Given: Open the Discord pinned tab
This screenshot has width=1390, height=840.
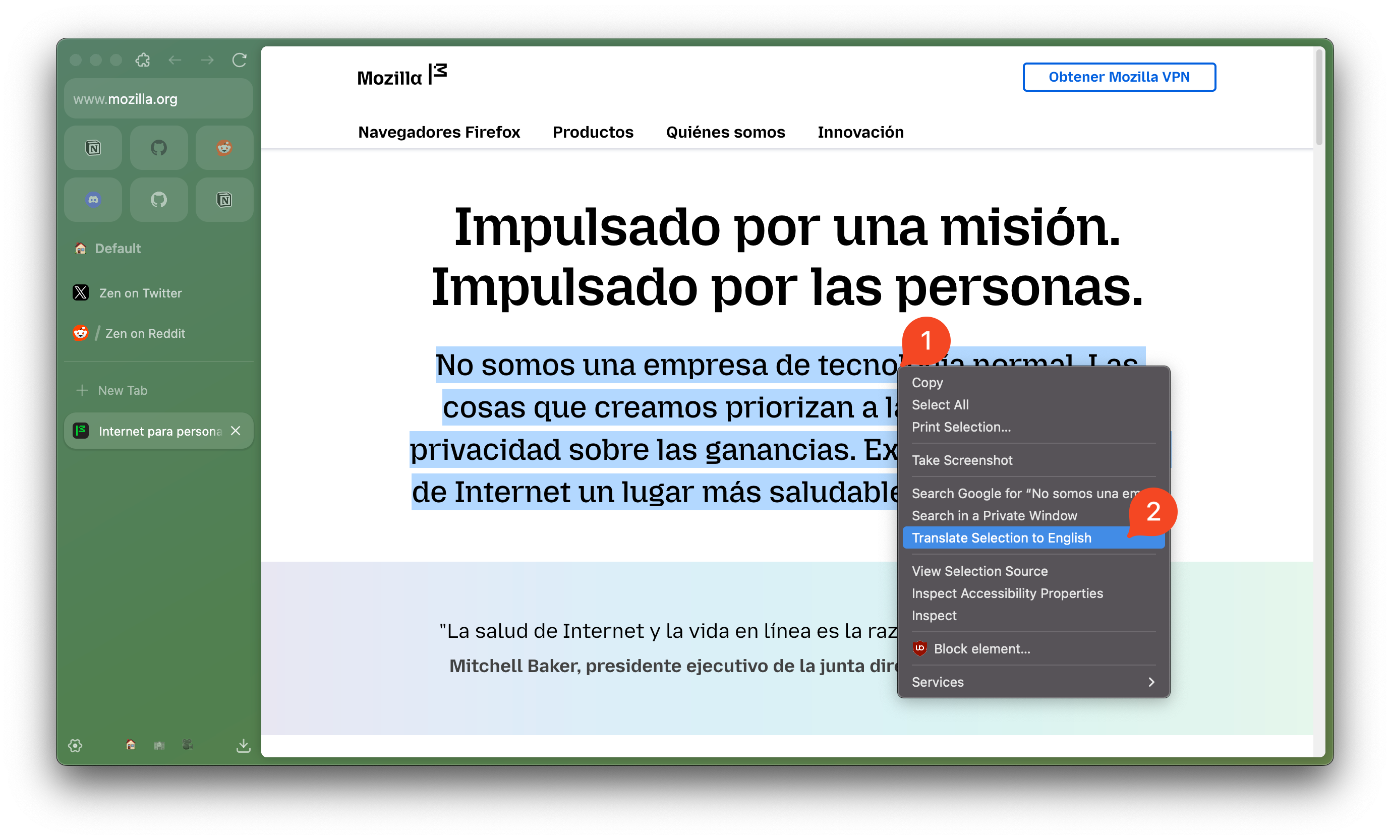Looking at the screenshot, I should 93,200.
